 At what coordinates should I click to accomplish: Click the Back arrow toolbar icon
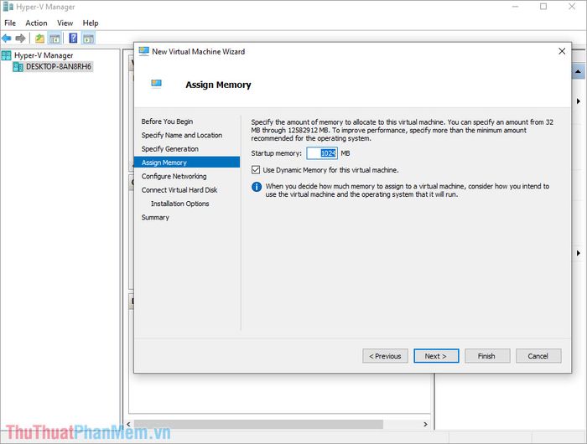(x=7, y=39)
